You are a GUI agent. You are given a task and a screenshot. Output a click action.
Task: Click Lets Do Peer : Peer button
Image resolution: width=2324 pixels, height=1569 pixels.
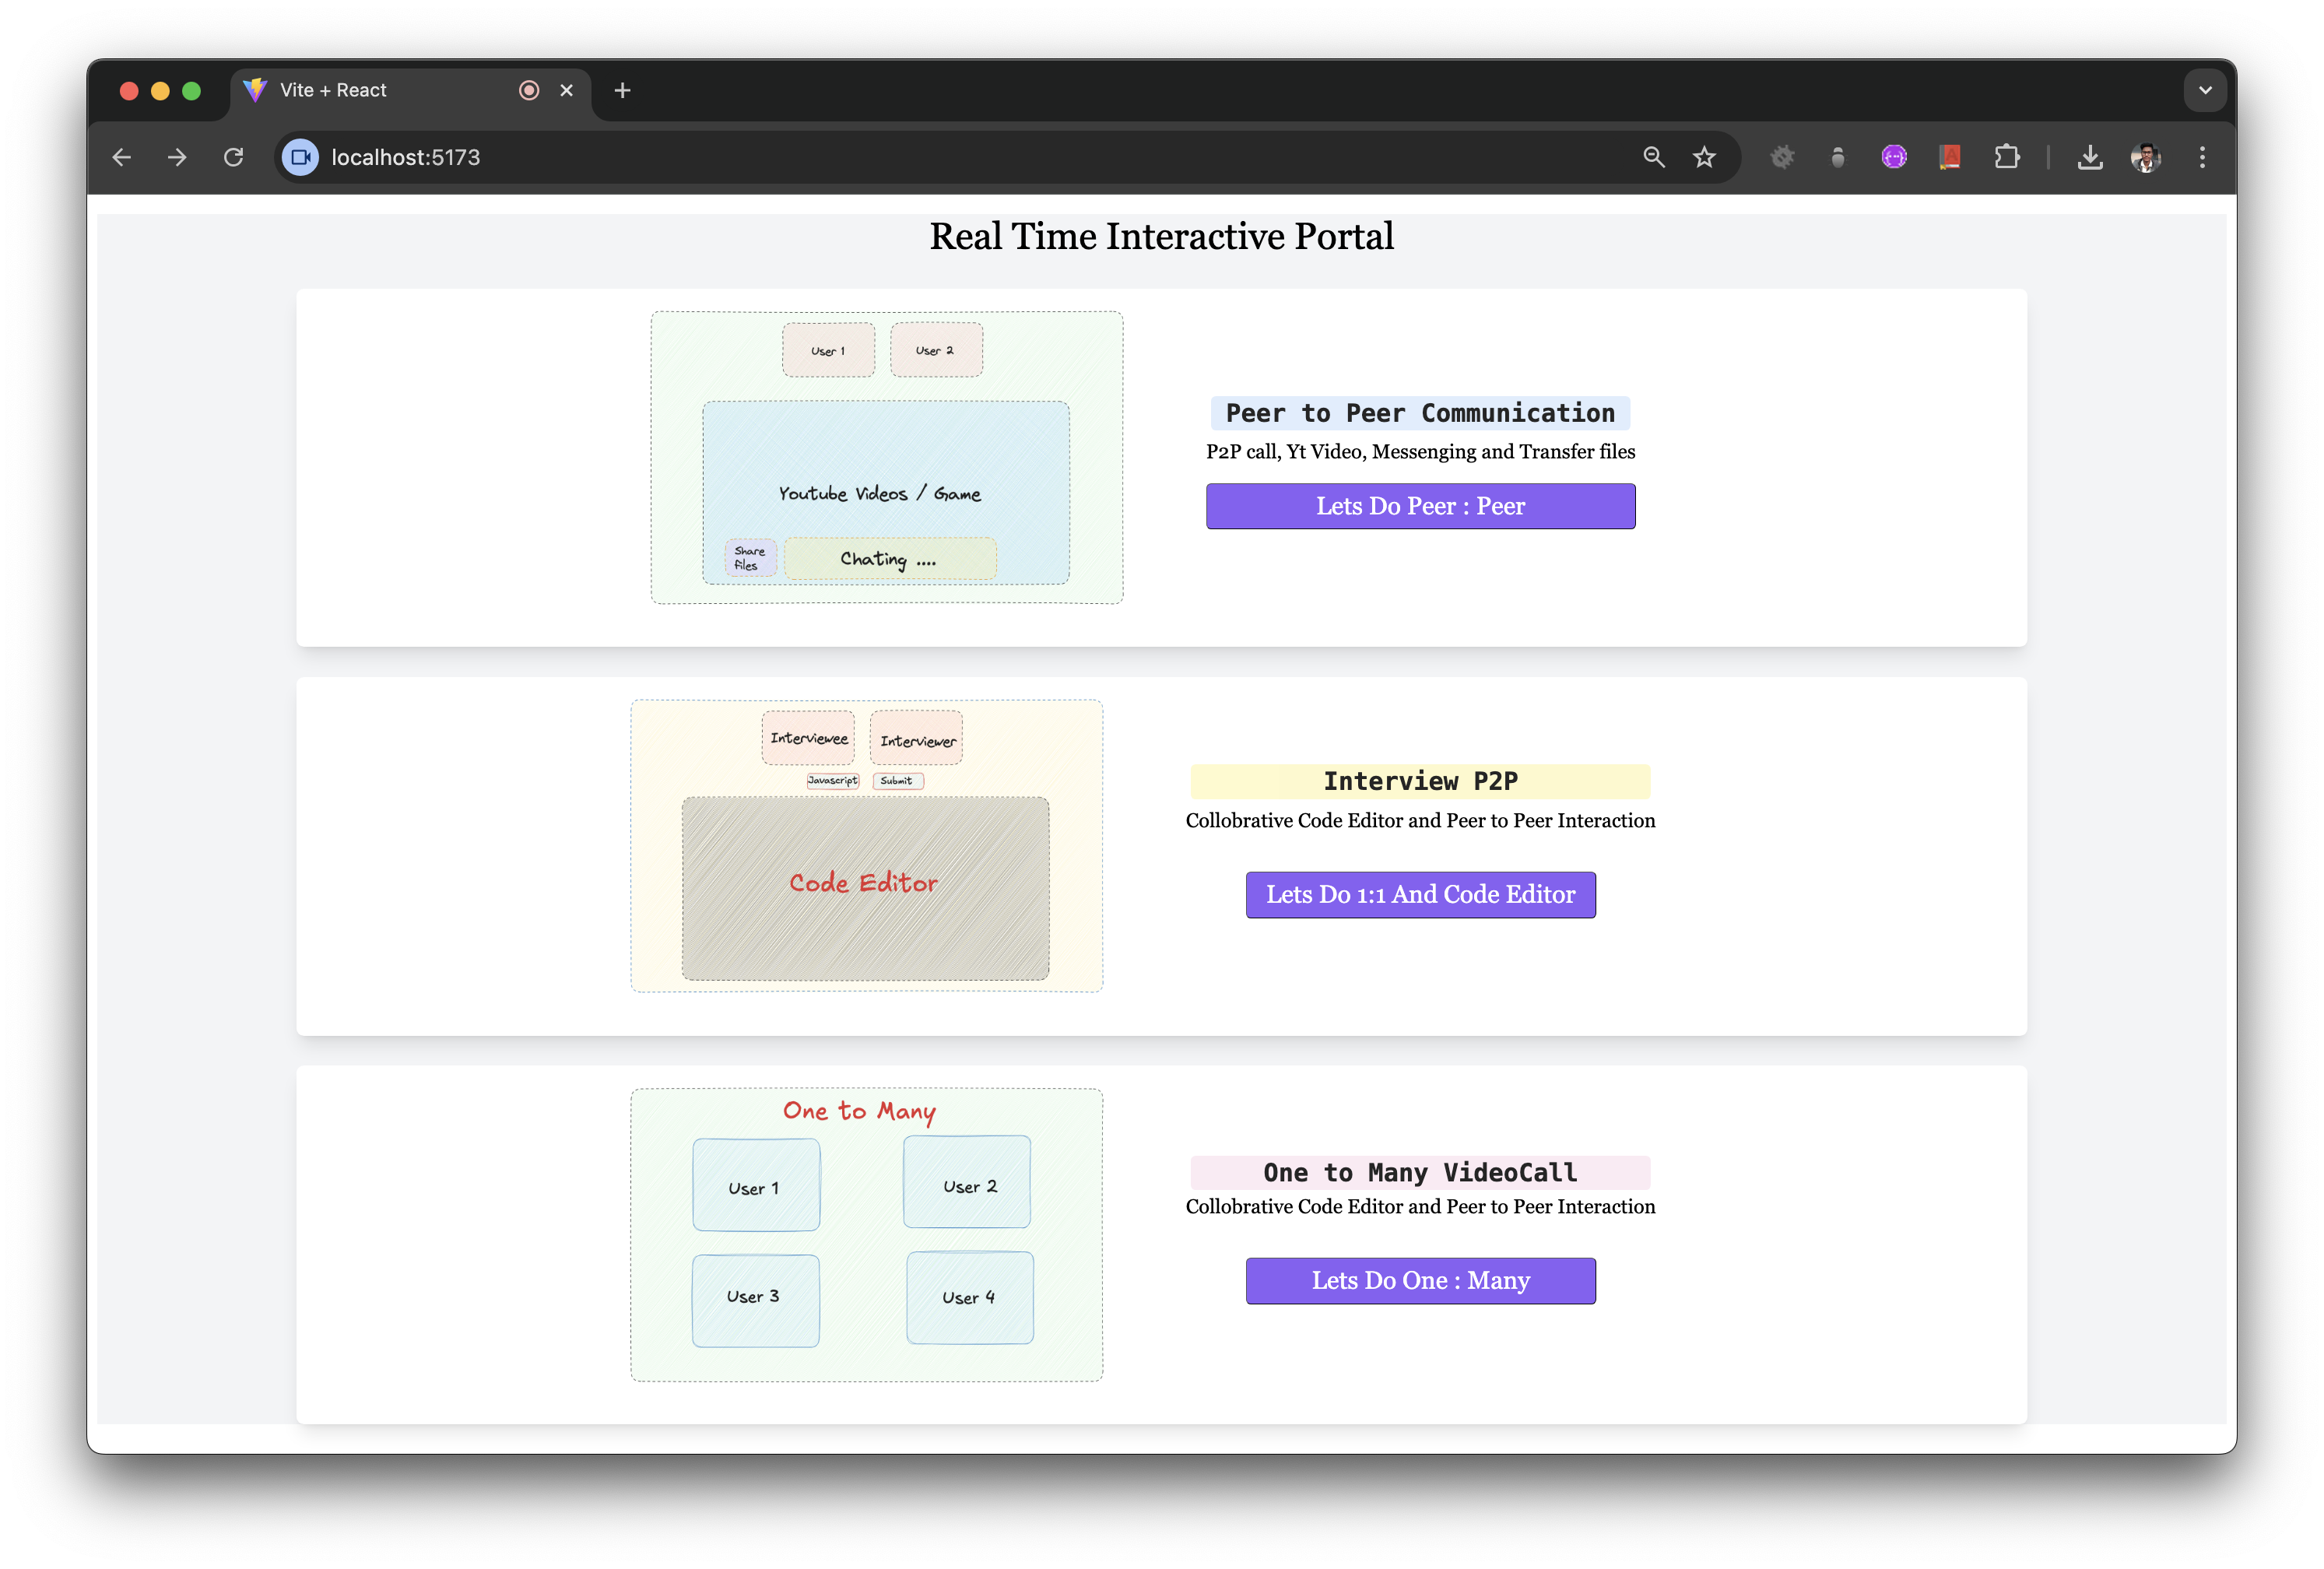pos(1420,506)
